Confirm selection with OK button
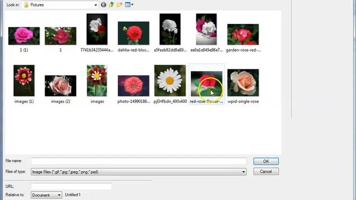The height and width of the screenshot is (200, 356). point(266,161)
